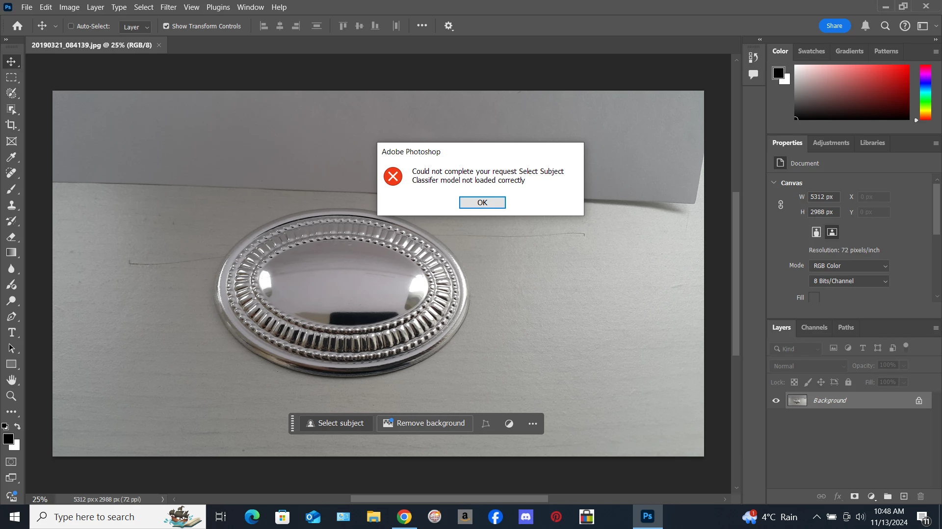
Task: Enable the Auto-Select checkbox
Action: (71, 26)
